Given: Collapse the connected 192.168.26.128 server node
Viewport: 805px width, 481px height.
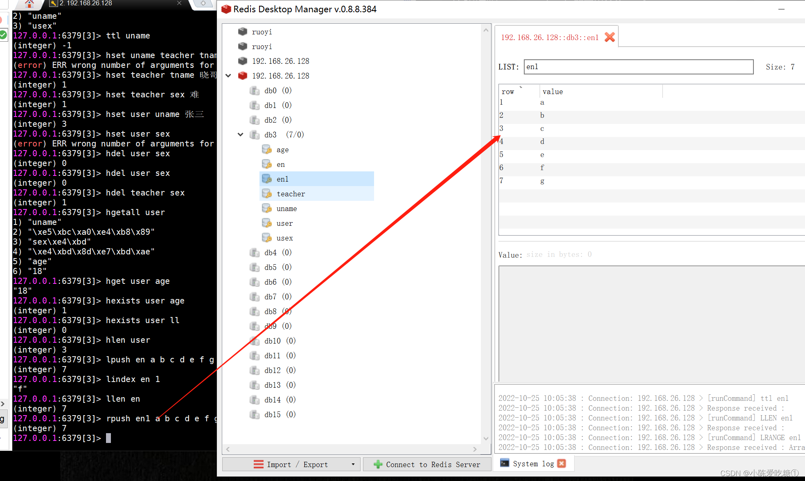Looking at the screenshot, I should point(228,76).
